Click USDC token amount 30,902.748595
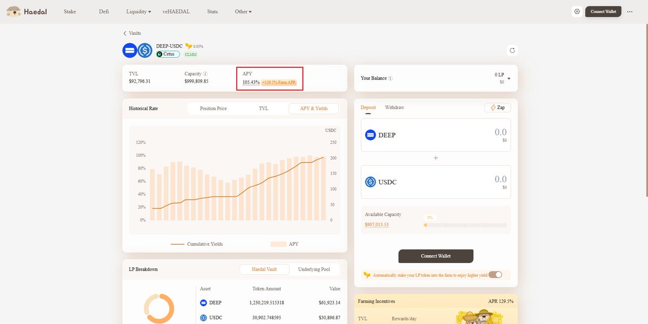The width and height of the screenshot is (648, 324). click(266, 318)
